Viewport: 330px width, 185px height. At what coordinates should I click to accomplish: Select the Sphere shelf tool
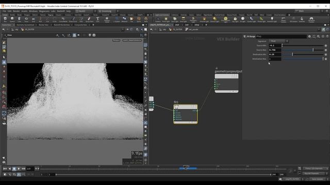(x=12, y=20)
